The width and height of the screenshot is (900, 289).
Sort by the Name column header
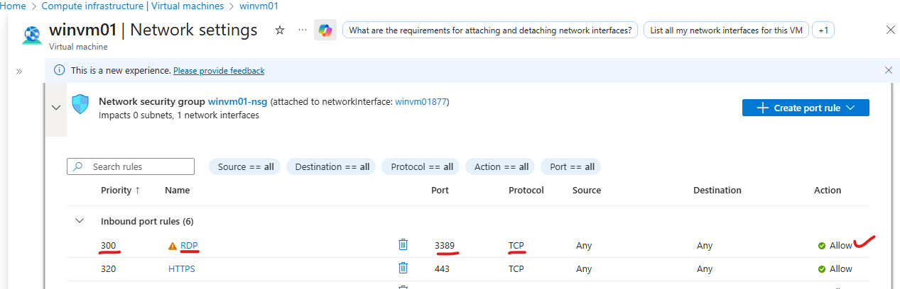[x=177, y=190]
